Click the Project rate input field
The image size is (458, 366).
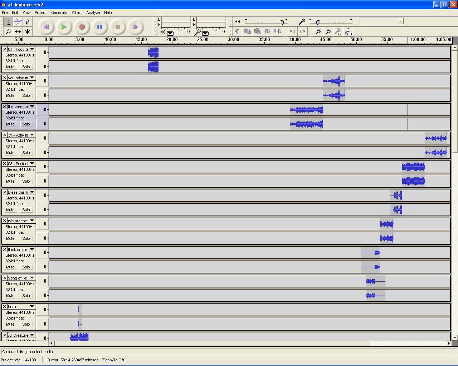(33, 360)
